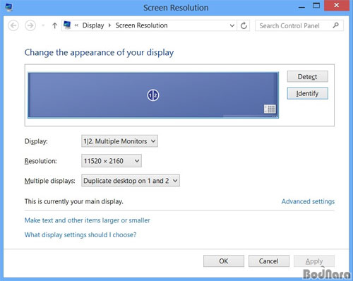Click the Identify button
This screenshot has height=281, width=353.
(307, 94)
